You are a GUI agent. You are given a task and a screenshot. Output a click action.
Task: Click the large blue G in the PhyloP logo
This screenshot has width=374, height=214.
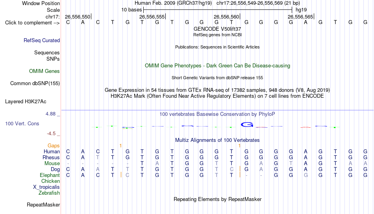[x=246, y=125]
